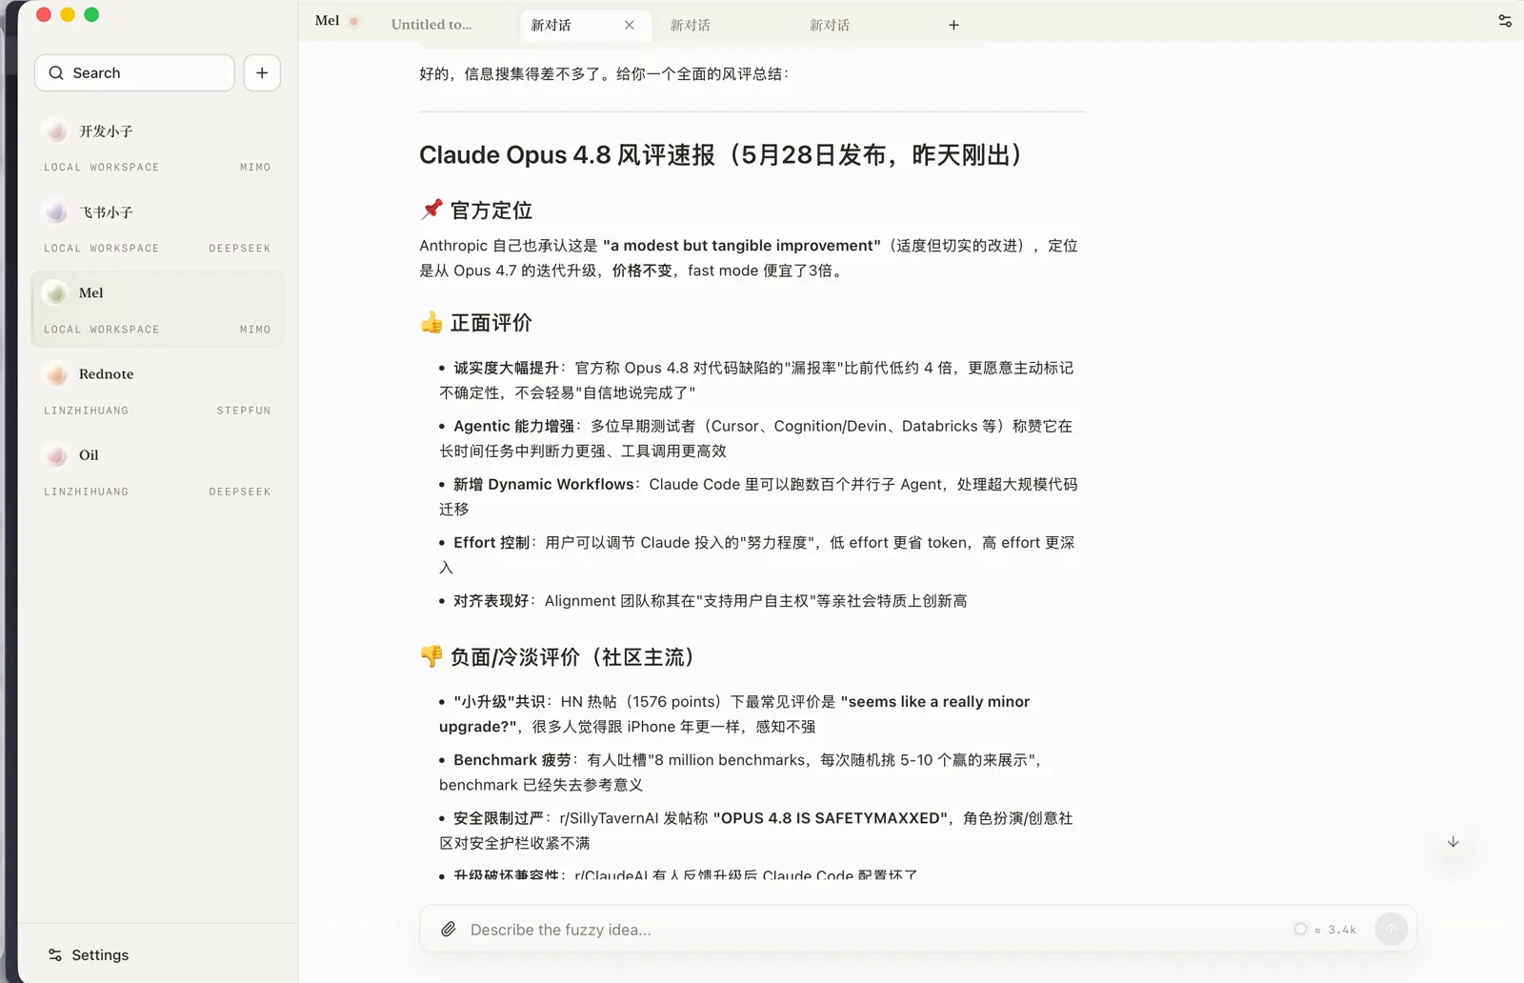Click the STEPFUN label under Rednote
Viewport: 1524px width, 983px height.
tap(244, 411)
